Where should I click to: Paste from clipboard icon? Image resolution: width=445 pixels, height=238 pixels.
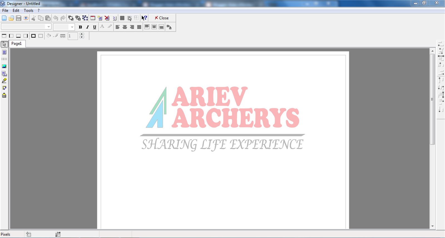pyautogui.click(x=48, y=18)
